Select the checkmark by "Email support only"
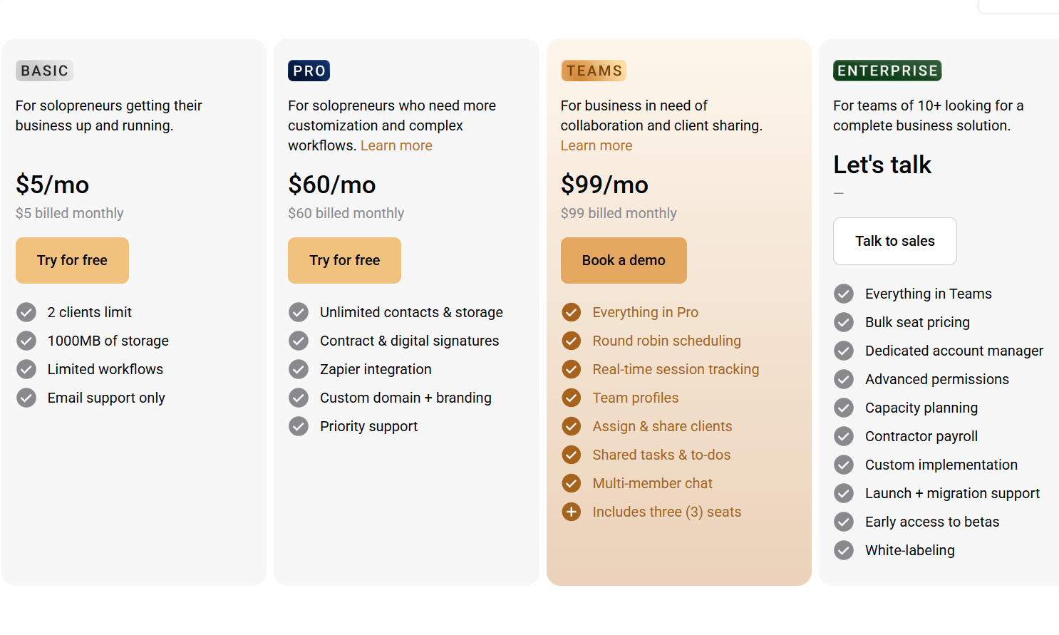 tap(26, 398)
